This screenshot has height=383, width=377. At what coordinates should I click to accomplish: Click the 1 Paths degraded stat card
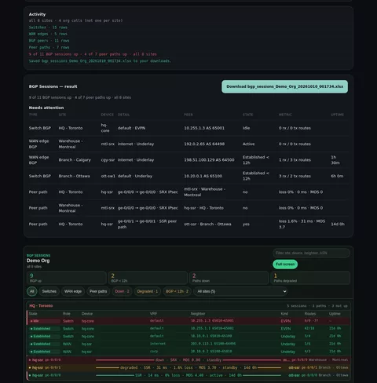[x=310, y=278]
